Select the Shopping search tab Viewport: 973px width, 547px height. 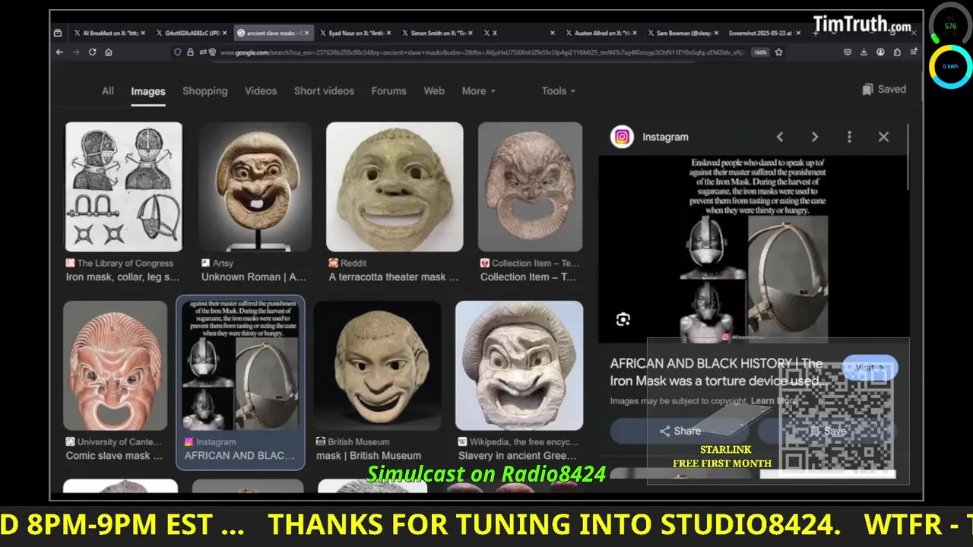tap(204, 90)
